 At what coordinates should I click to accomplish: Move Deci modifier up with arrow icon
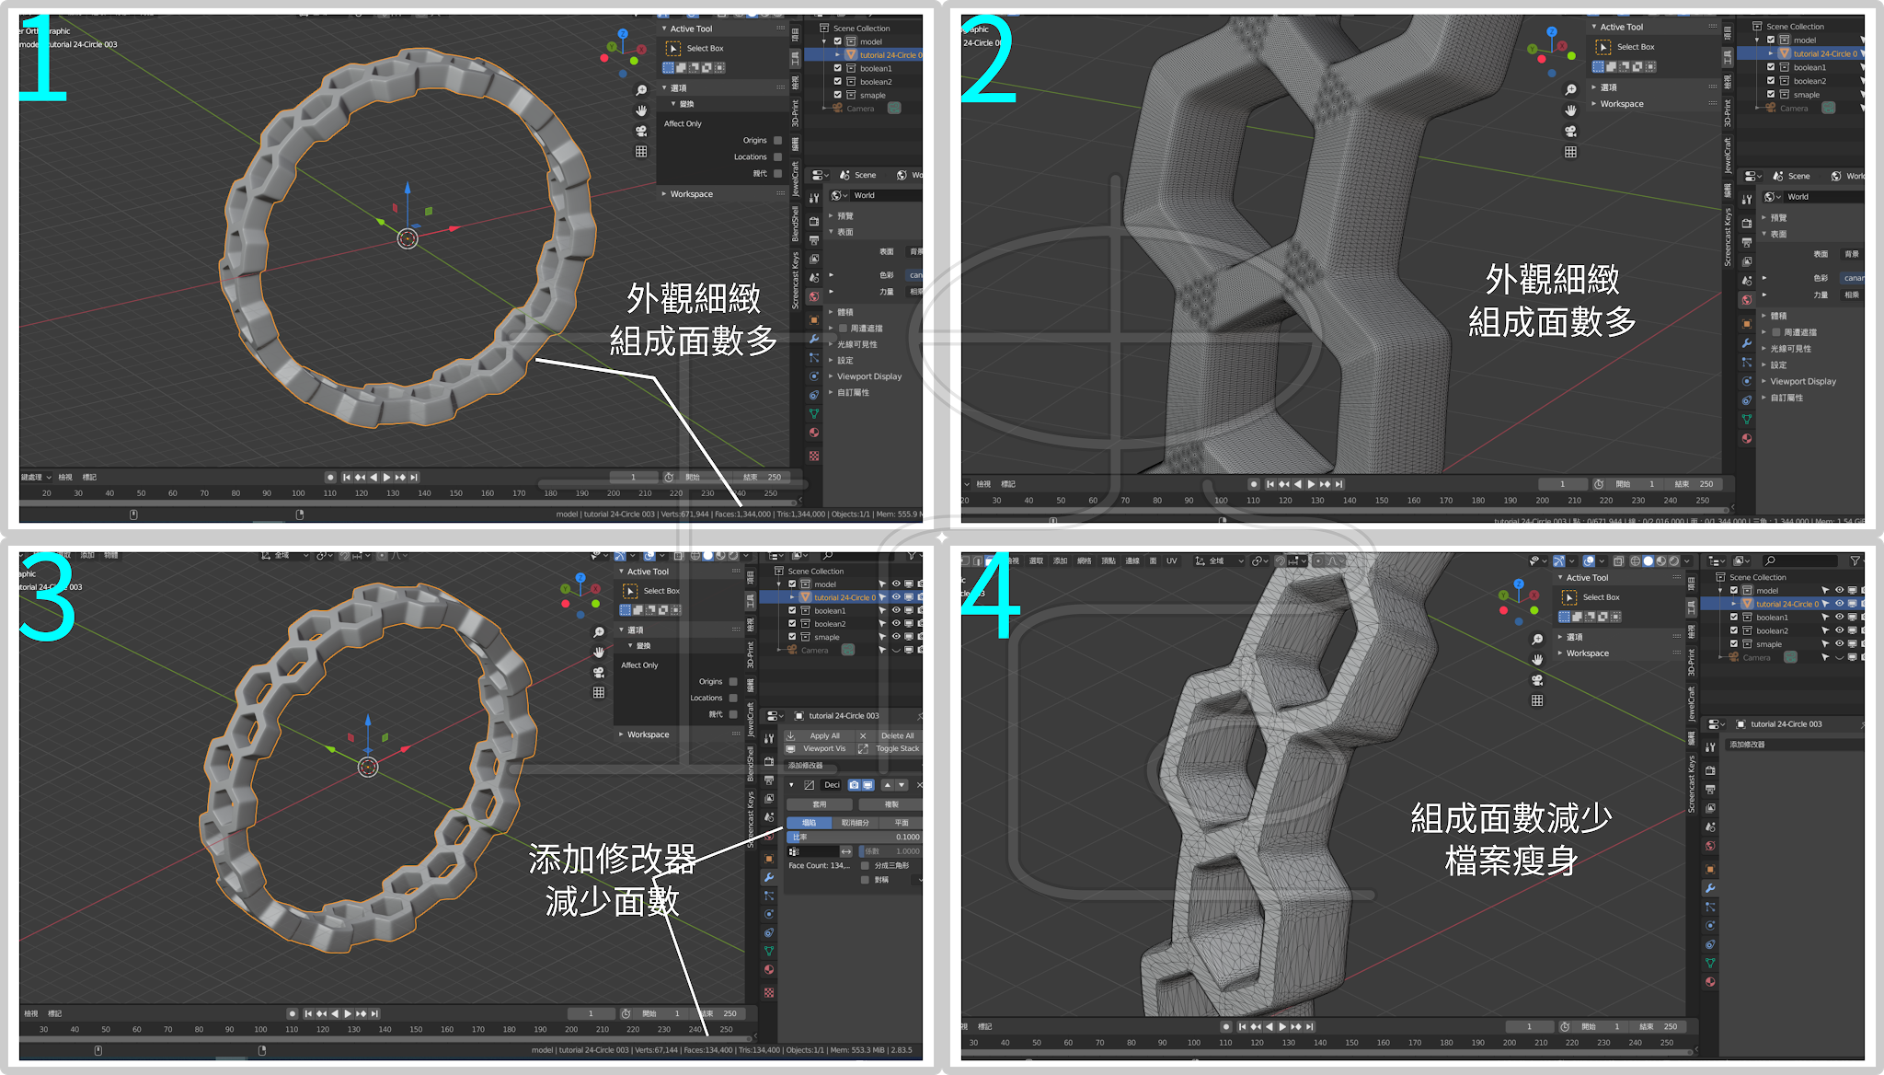pos(887,785)
